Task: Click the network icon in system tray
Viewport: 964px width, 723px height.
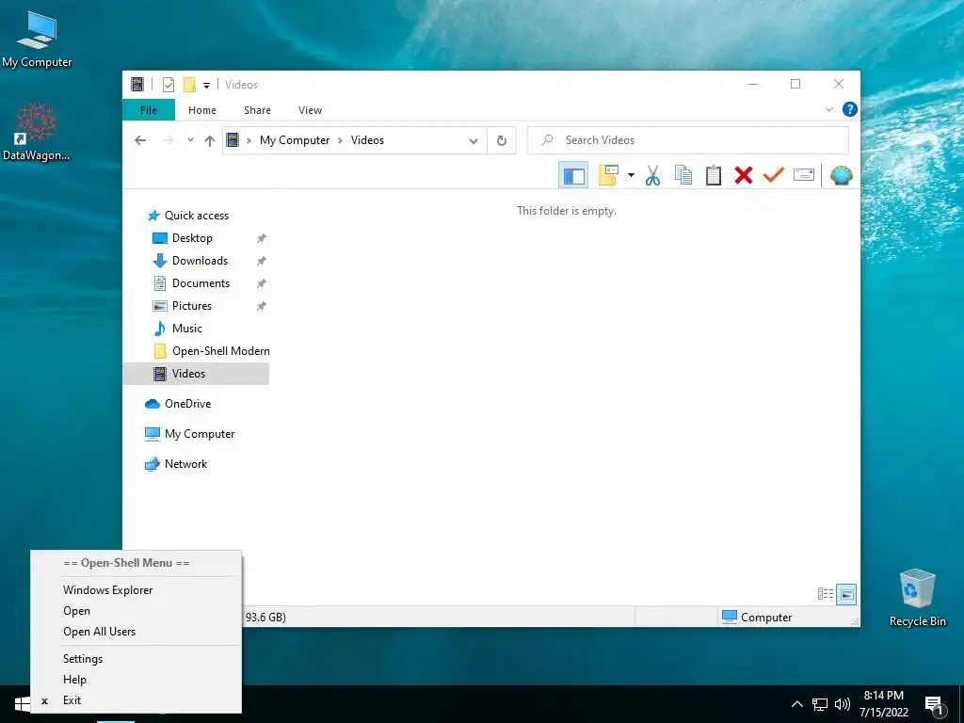Action: tap(820, 704)
